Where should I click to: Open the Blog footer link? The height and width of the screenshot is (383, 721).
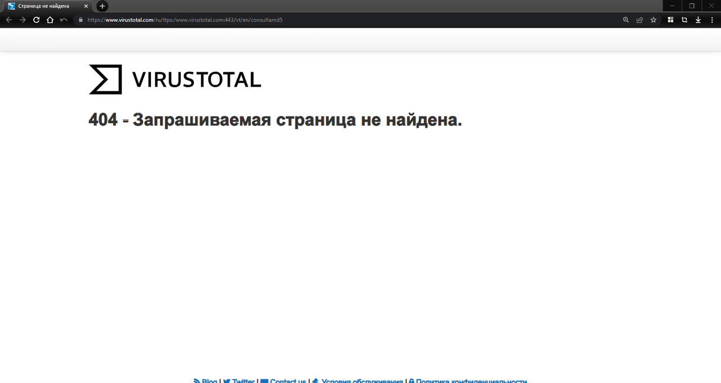pyautogui.click(x=206, y=381)
